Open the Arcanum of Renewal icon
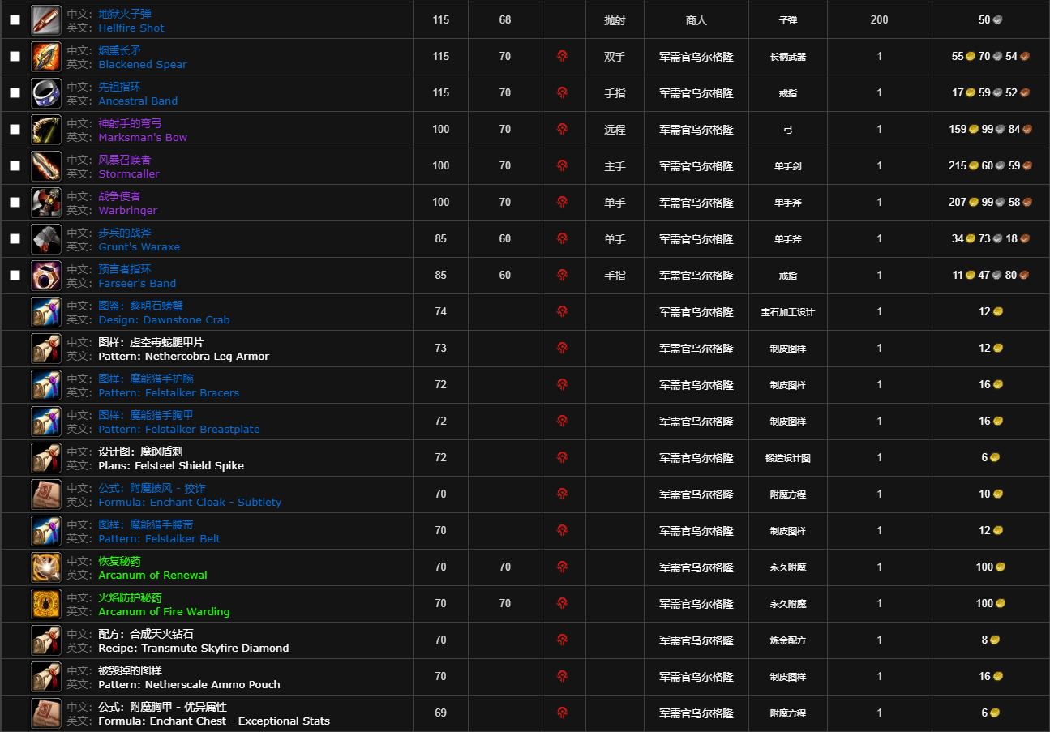This screenshot has height=732, width=1050. coord(46,567)
